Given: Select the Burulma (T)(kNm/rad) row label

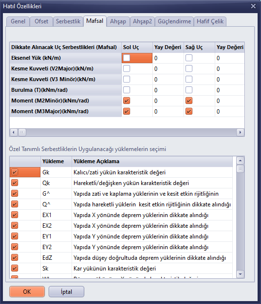Looking at the screenshot, I should pyautogui.click(x=65, y=90).
